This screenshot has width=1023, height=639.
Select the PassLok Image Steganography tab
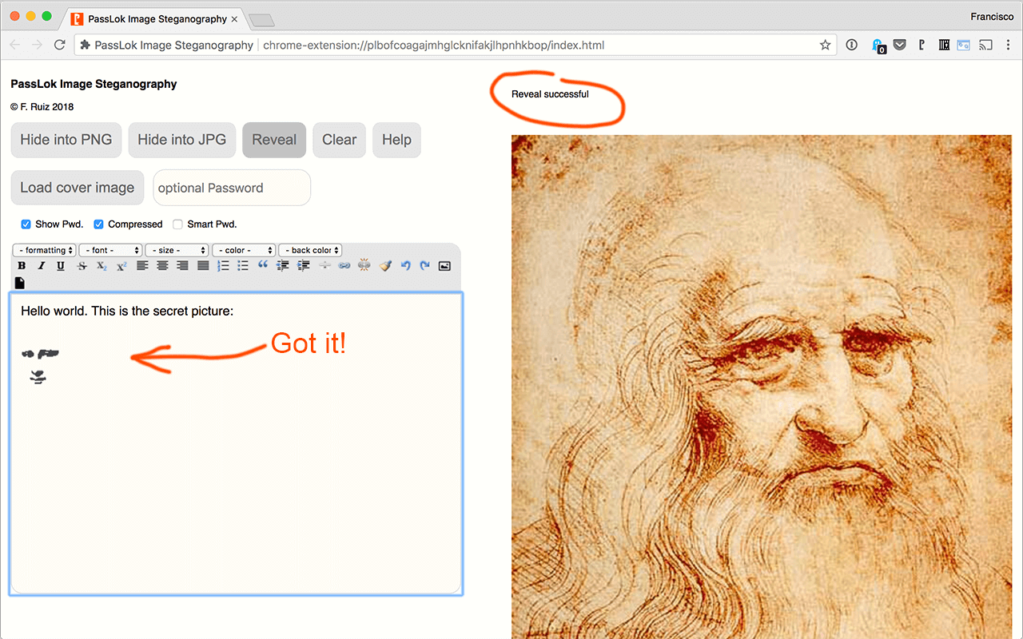pos(155,18)
